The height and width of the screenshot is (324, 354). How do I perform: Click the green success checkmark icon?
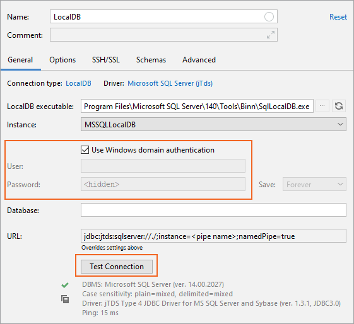(x=65, y=285)
